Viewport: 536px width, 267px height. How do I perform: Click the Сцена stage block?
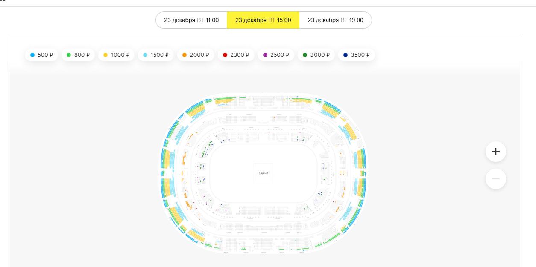(264, 173)
